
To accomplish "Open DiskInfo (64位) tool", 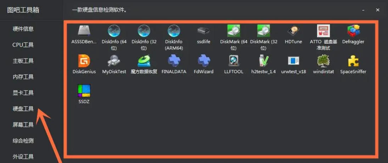I will pyautogui.click(x=114, y=31).
